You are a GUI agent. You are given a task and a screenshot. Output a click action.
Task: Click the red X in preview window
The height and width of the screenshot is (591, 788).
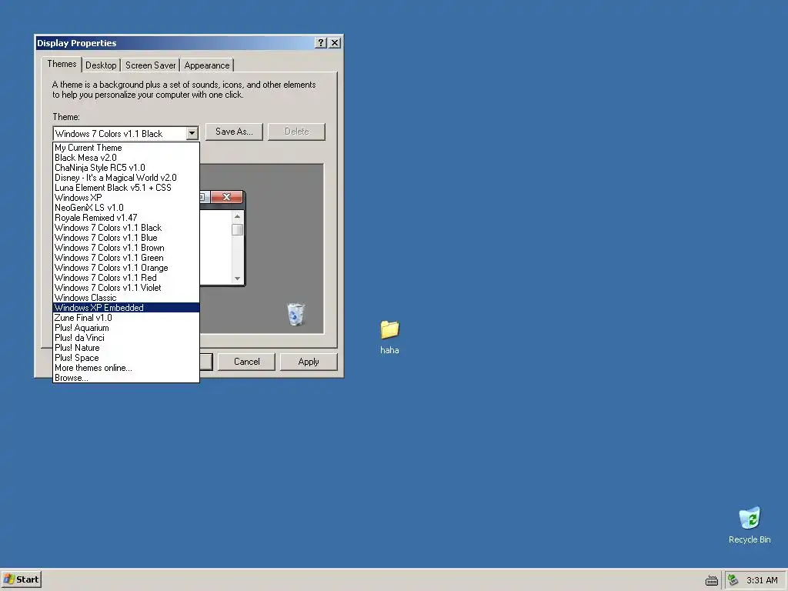pyautogui.click(x=227, y=197)
